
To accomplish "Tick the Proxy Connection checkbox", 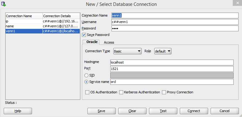I will click(164, 92).
